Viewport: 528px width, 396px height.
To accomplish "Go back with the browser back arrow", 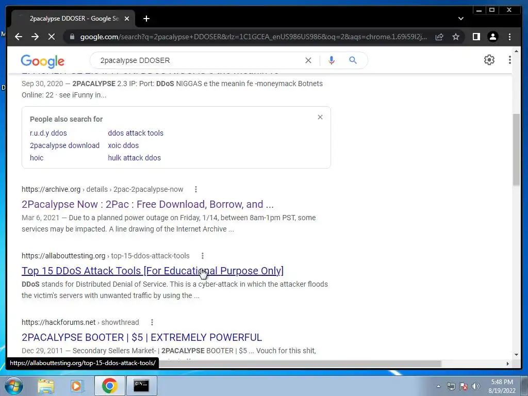I will pos(19,37).
